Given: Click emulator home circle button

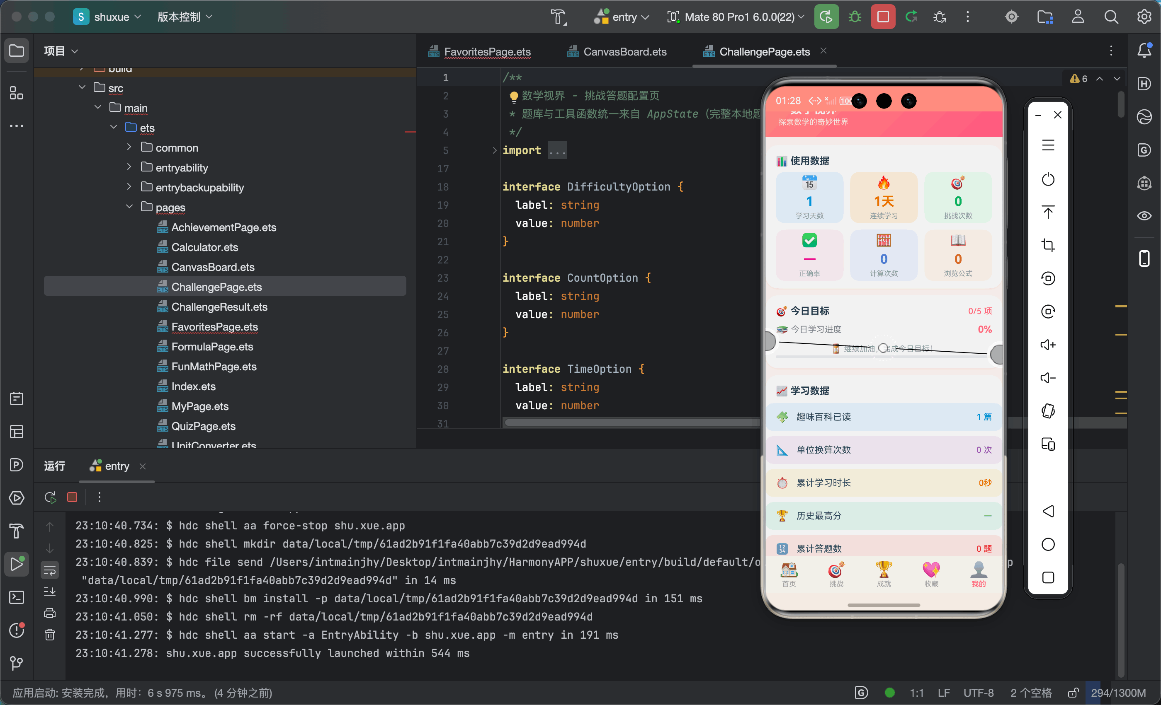Looking at the screenshot, I should point(1048,544).
